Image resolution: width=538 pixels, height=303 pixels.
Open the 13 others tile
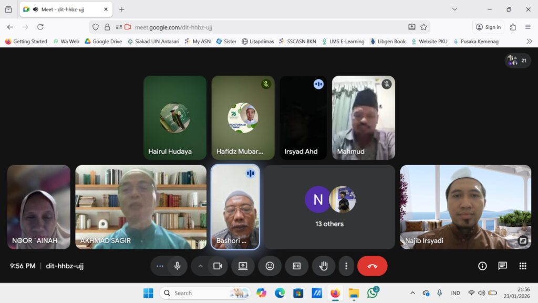click(x=329, y=207)
